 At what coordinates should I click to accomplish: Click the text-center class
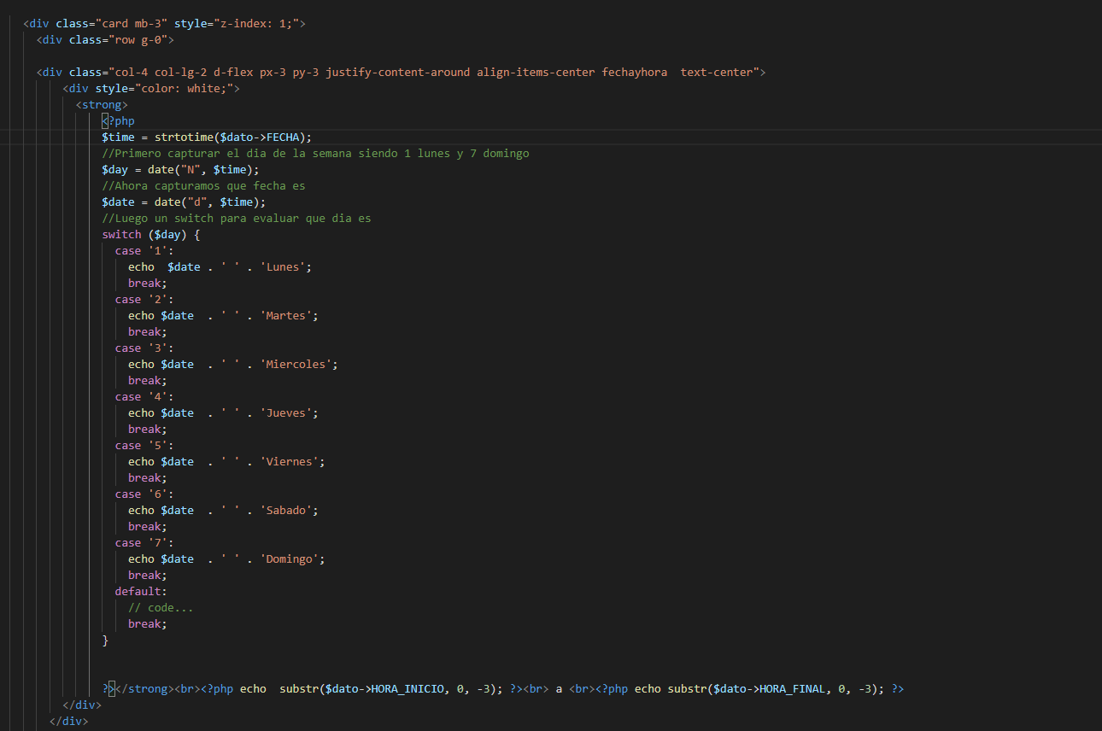pos(717,72)
